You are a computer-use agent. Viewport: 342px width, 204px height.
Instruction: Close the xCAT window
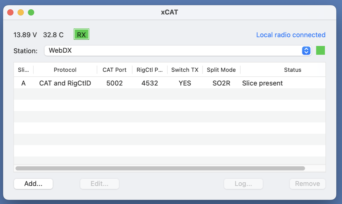(x=10, y=12)
